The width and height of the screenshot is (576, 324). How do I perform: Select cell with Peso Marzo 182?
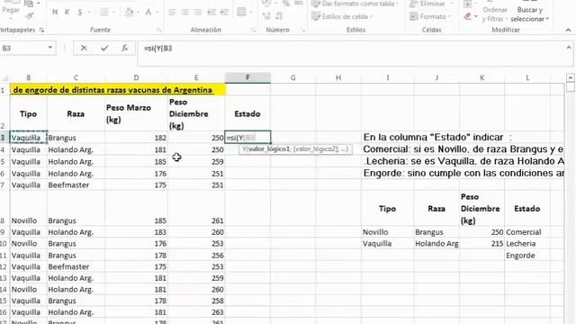(x=136, y=138)
